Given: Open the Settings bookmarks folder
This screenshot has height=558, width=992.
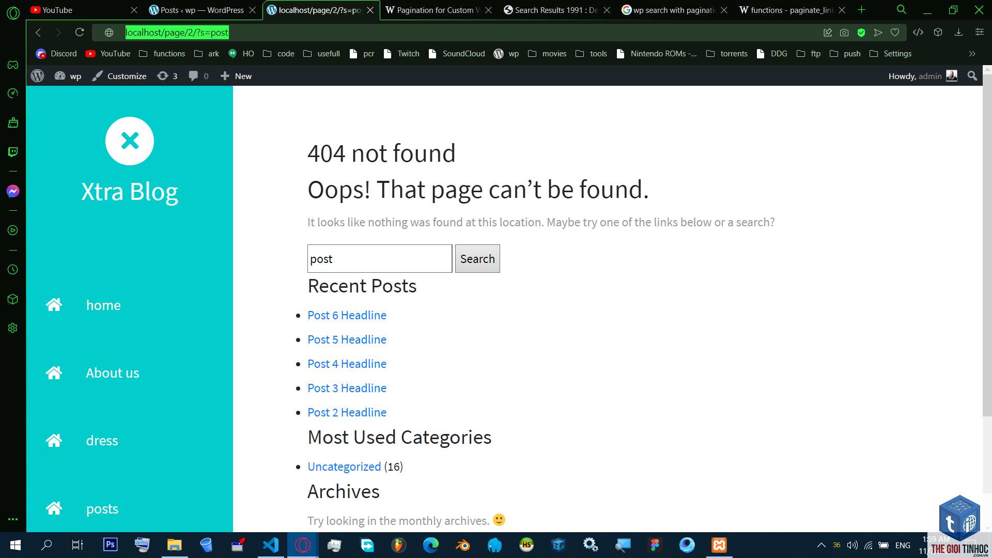Looking at the screenshot, I should point(890,54).
